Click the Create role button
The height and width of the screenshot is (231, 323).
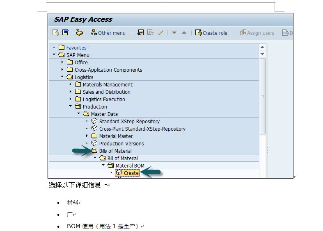tap(211, 33)
